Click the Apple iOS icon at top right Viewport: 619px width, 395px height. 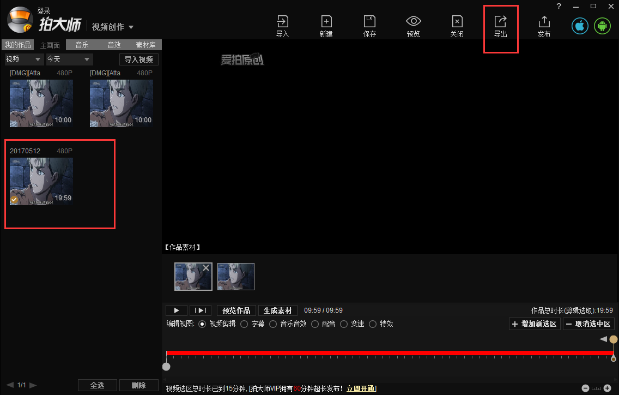pos(580,25)
